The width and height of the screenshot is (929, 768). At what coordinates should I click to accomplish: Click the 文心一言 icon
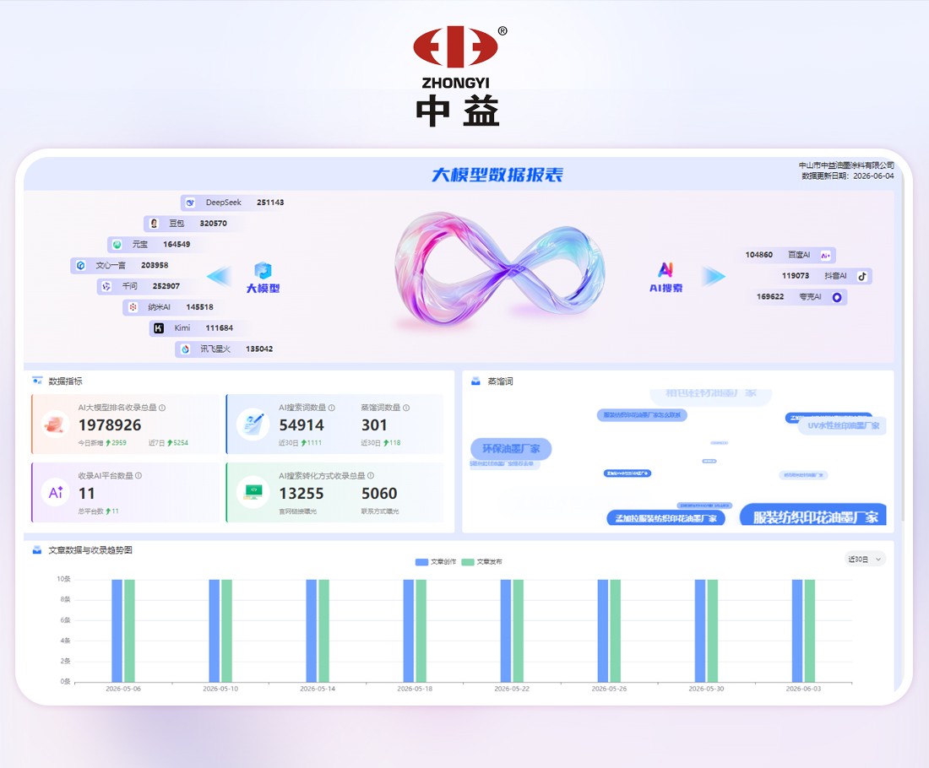(x=80, y=265)
